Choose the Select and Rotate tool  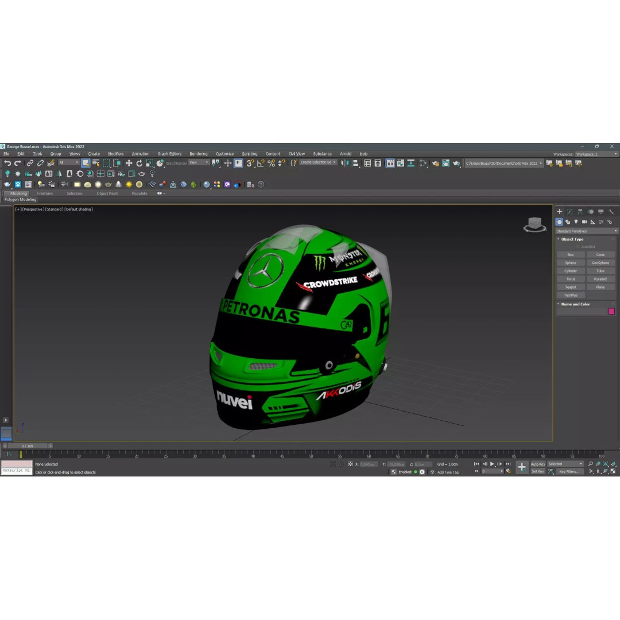[139, 163]
